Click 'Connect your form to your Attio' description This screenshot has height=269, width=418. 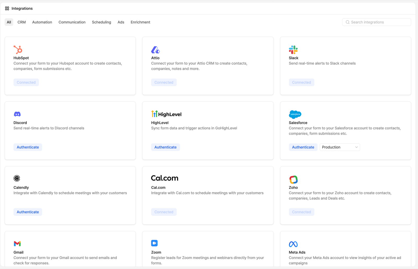199,66
